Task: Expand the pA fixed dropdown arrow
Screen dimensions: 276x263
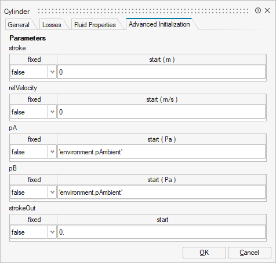Action: [52, 152]
